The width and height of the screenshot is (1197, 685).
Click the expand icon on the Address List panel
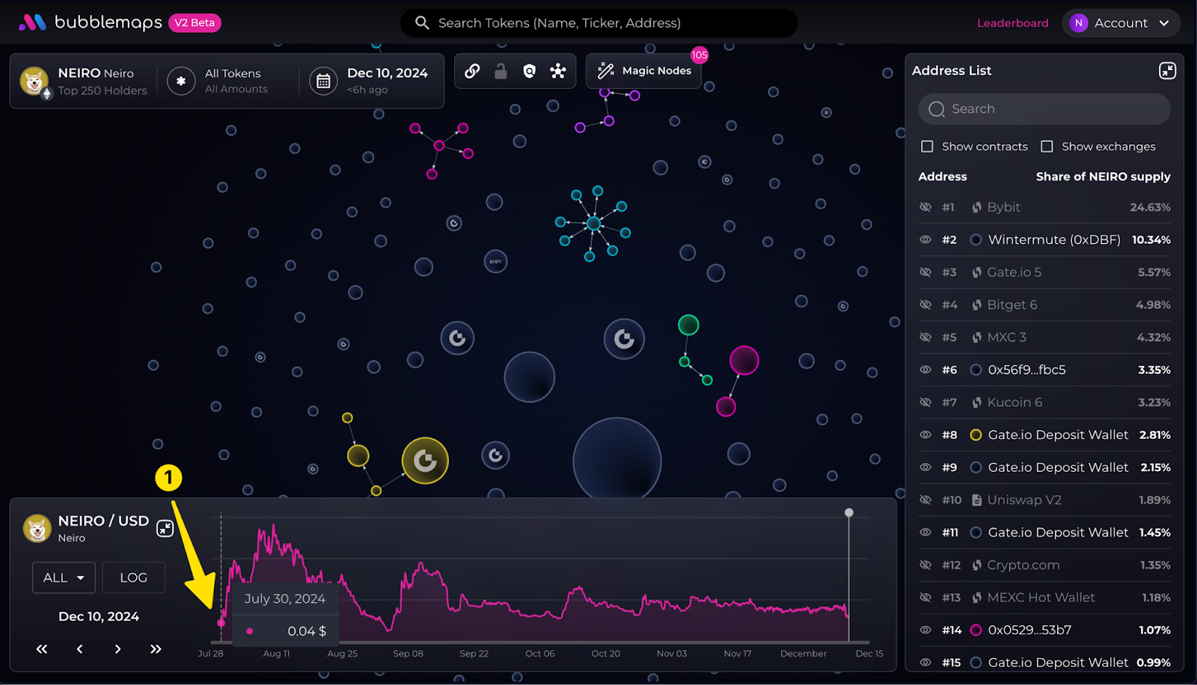[x=1166, y=70]
